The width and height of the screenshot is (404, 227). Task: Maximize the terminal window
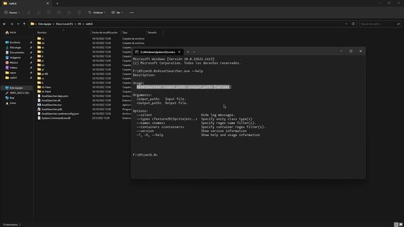tap(351, 51)
